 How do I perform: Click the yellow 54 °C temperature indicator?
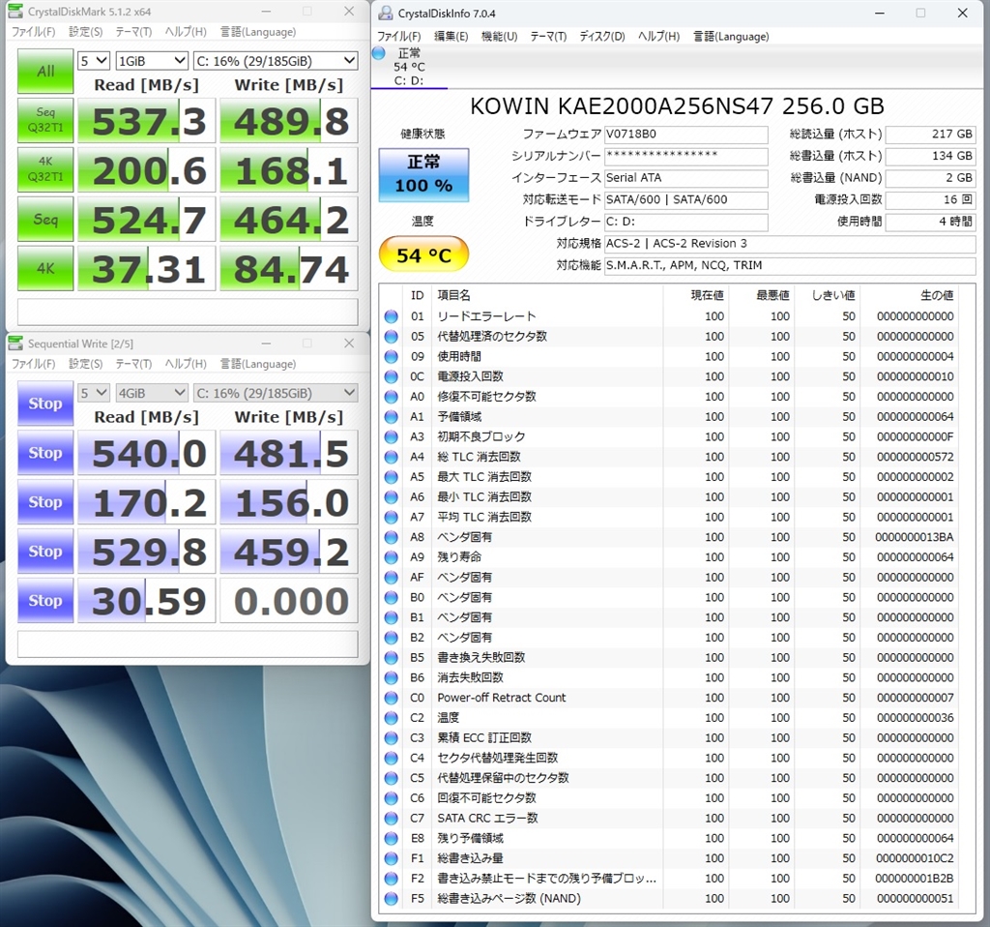click(422, 255)
